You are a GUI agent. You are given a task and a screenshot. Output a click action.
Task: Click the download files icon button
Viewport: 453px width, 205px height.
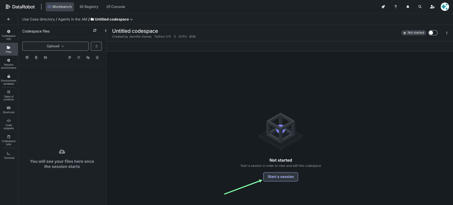coord(96,46)
